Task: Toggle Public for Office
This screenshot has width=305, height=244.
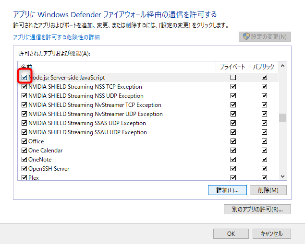Action: tap(264, 141)
